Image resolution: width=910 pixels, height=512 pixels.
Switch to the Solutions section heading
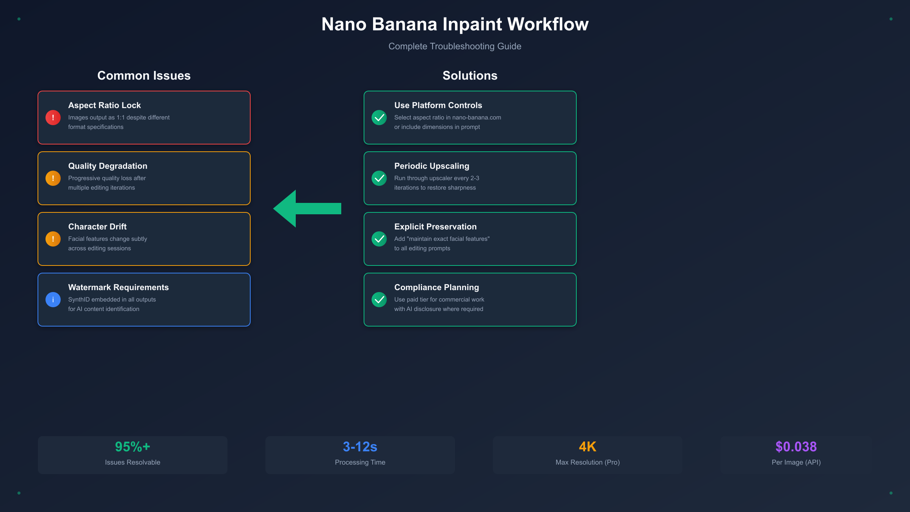[470, 75]
